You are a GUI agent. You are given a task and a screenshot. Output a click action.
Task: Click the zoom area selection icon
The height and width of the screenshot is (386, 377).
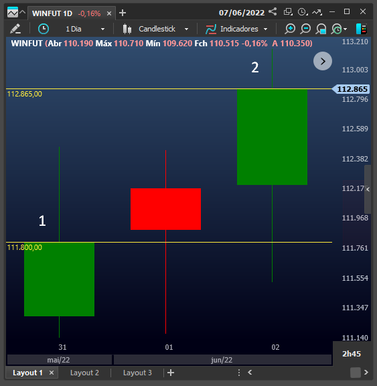(321, 29)
